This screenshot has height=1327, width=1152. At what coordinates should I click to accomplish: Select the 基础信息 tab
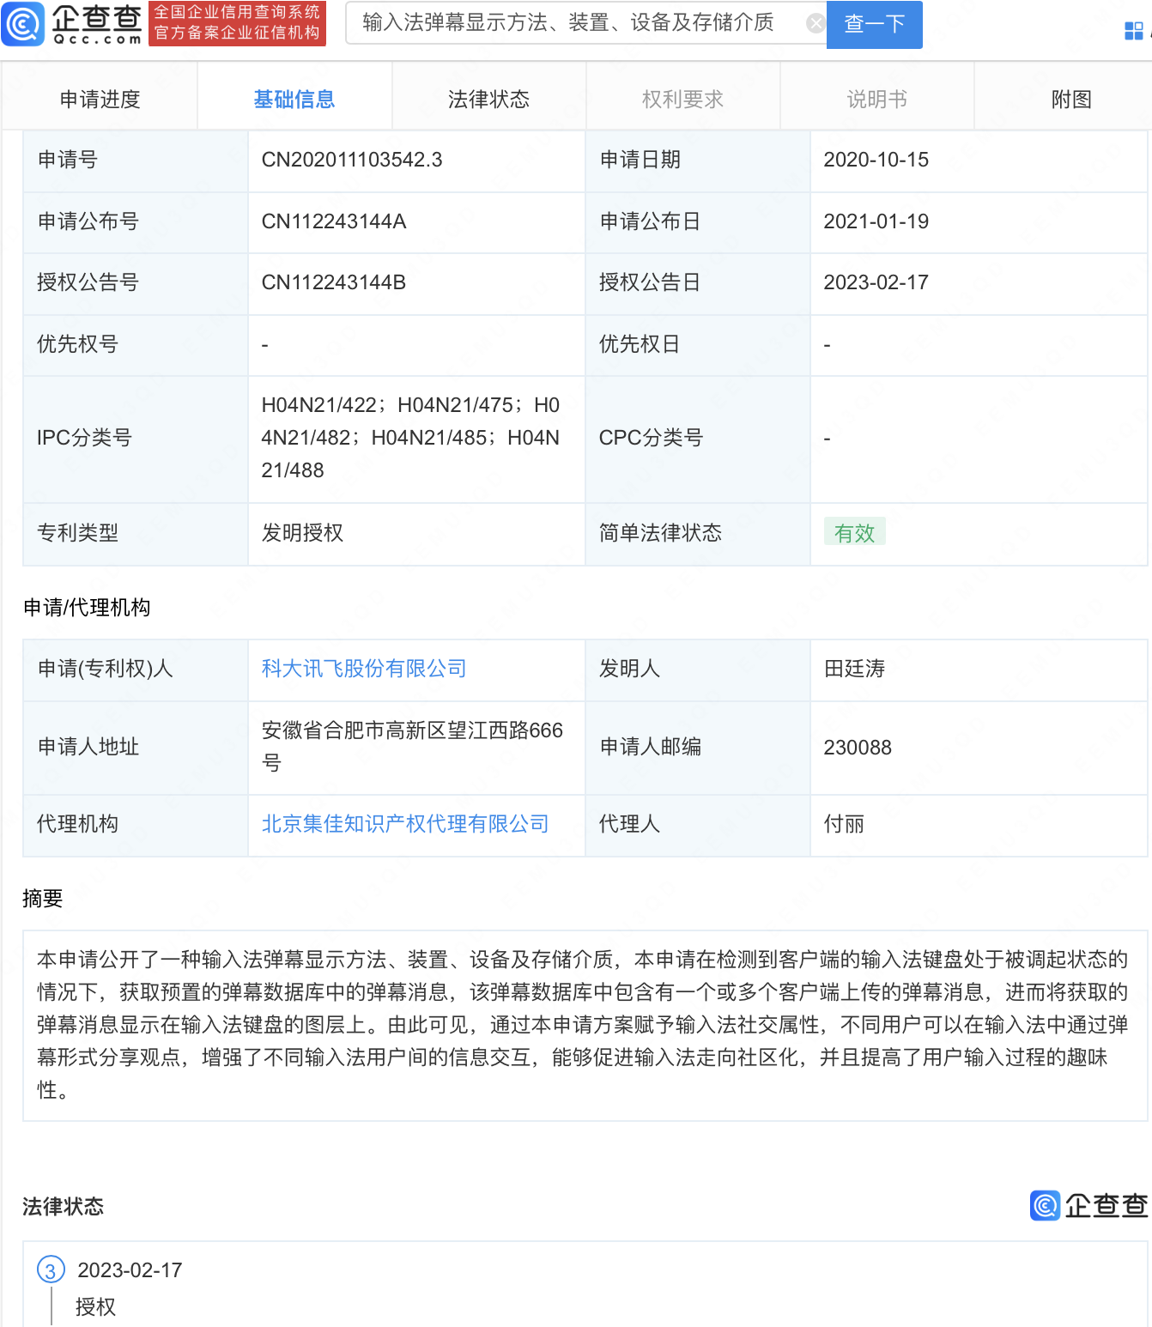(294, 98)
